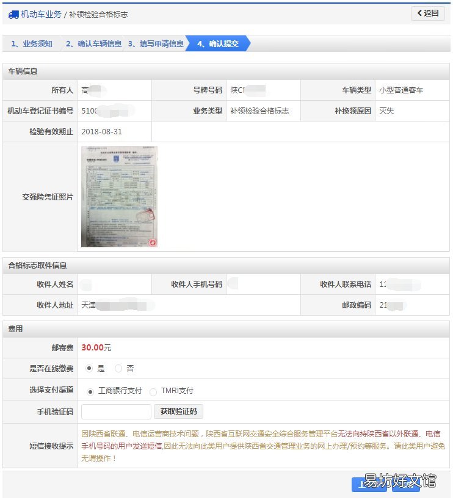Go to step 1、业务须知
453x500 pixels.
tap(32, 44)
